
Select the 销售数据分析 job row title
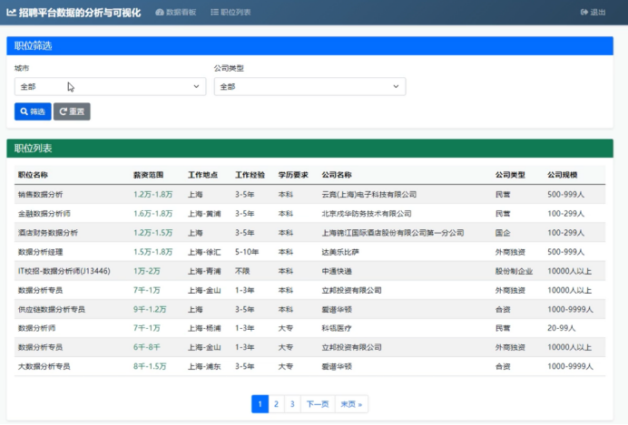pyautogui.click(x=41, y=194)
